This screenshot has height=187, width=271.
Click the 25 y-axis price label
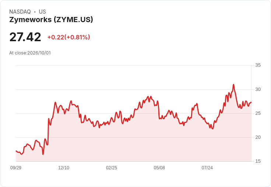pos(258,113)
